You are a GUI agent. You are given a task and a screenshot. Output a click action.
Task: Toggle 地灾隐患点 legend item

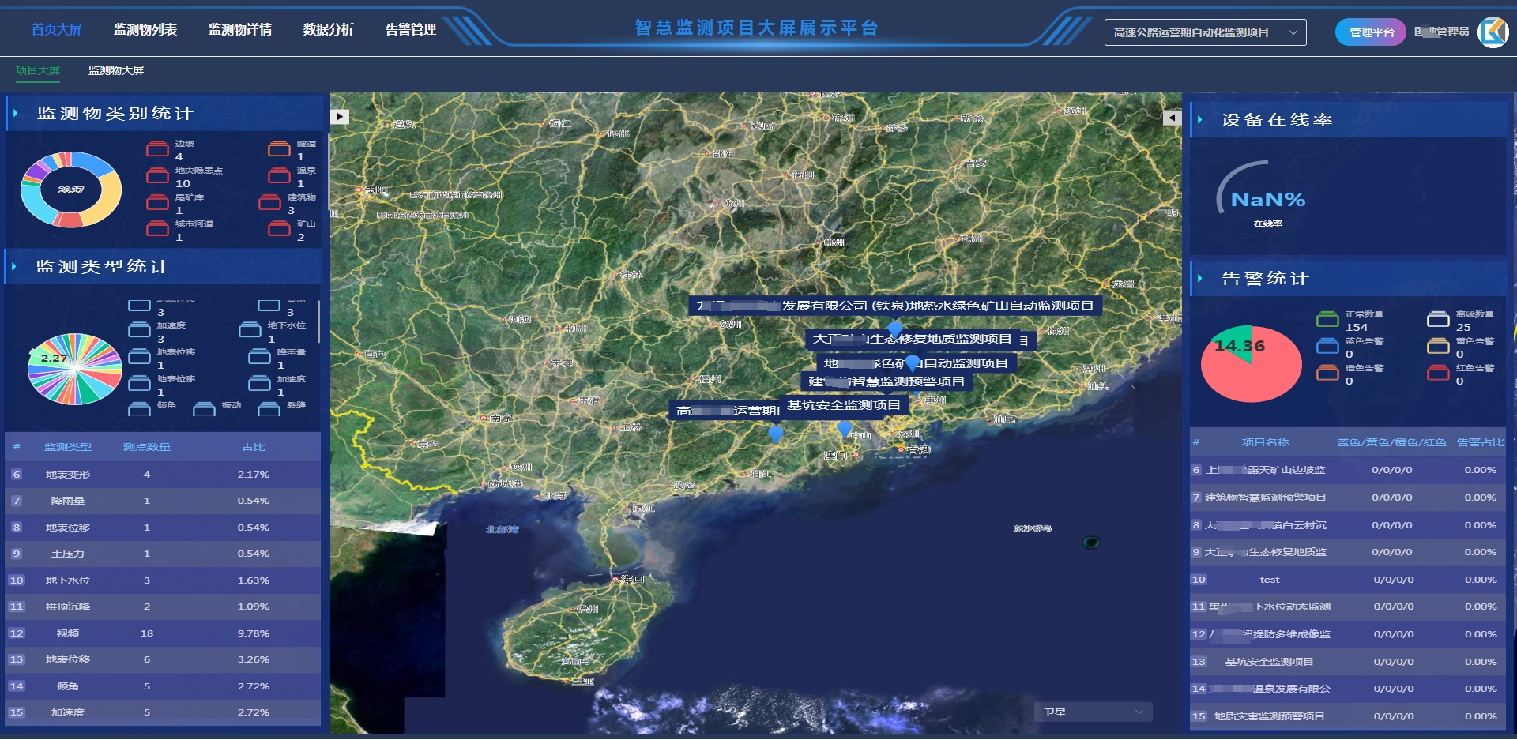157,175
